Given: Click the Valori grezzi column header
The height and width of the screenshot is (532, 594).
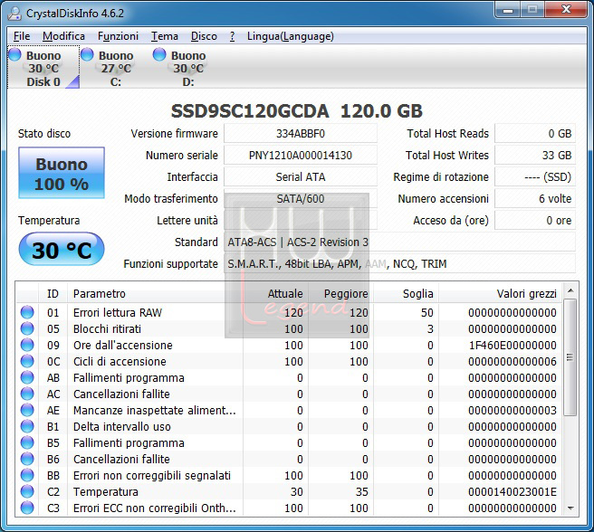Looking at the screenshot, I should pos(500,293).
